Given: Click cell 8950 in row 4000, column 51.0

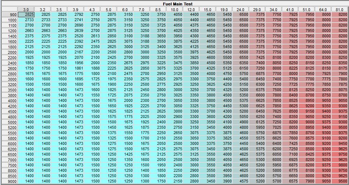Looking at the screenshot, I should [x=306, y=100].
